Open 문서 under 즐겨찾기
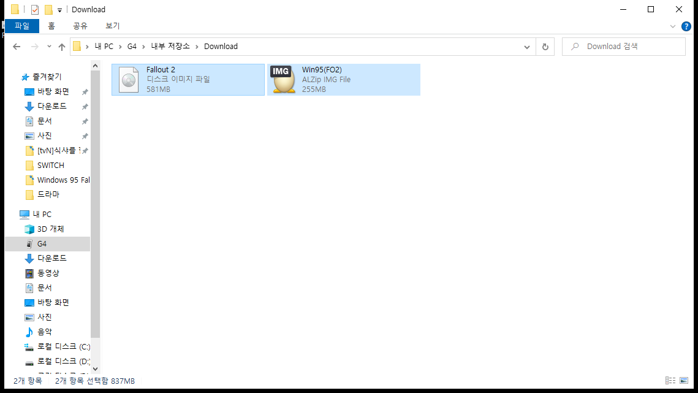 click(45, 121)
